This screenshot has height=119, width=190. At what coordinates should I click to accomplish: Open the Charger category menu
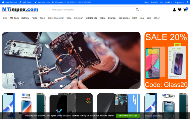tap(112, 18)
